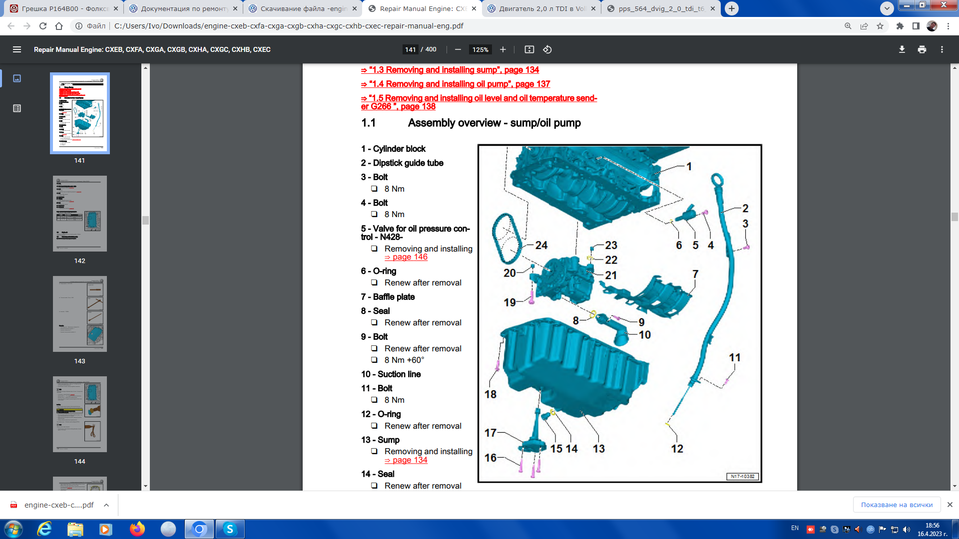This screenshot has width=959, height=539.
Task: Click the PDF zoom out minus button
Action: coord(458,49)
